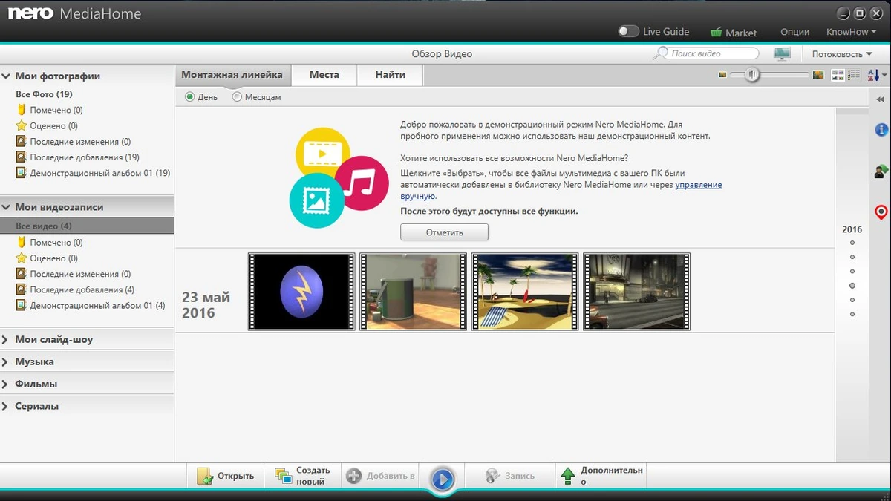Viewport: 891px width, 501px height.
Task: Open Демонстрационный альбом 01 (4)
Action: click(91, 305)
